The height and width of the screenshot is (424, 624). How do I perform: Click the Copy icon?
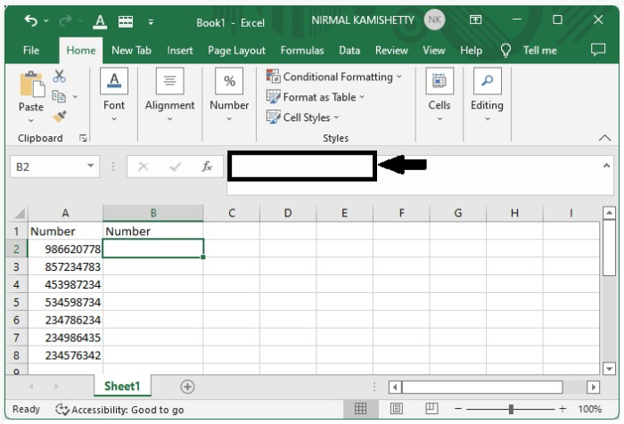coord(59,96)
